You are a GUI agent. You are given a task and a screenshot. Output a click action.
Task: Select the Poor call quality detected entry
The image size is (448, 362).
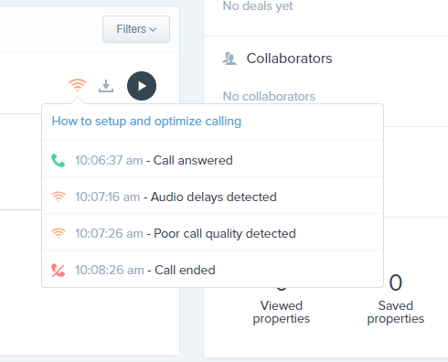click(212, 233)
